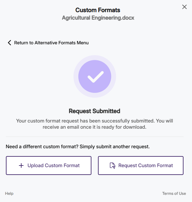This screenshot has width=192, height=202.
Task: Click the 'Need a different custom format?' text
Action: [42, 147]
